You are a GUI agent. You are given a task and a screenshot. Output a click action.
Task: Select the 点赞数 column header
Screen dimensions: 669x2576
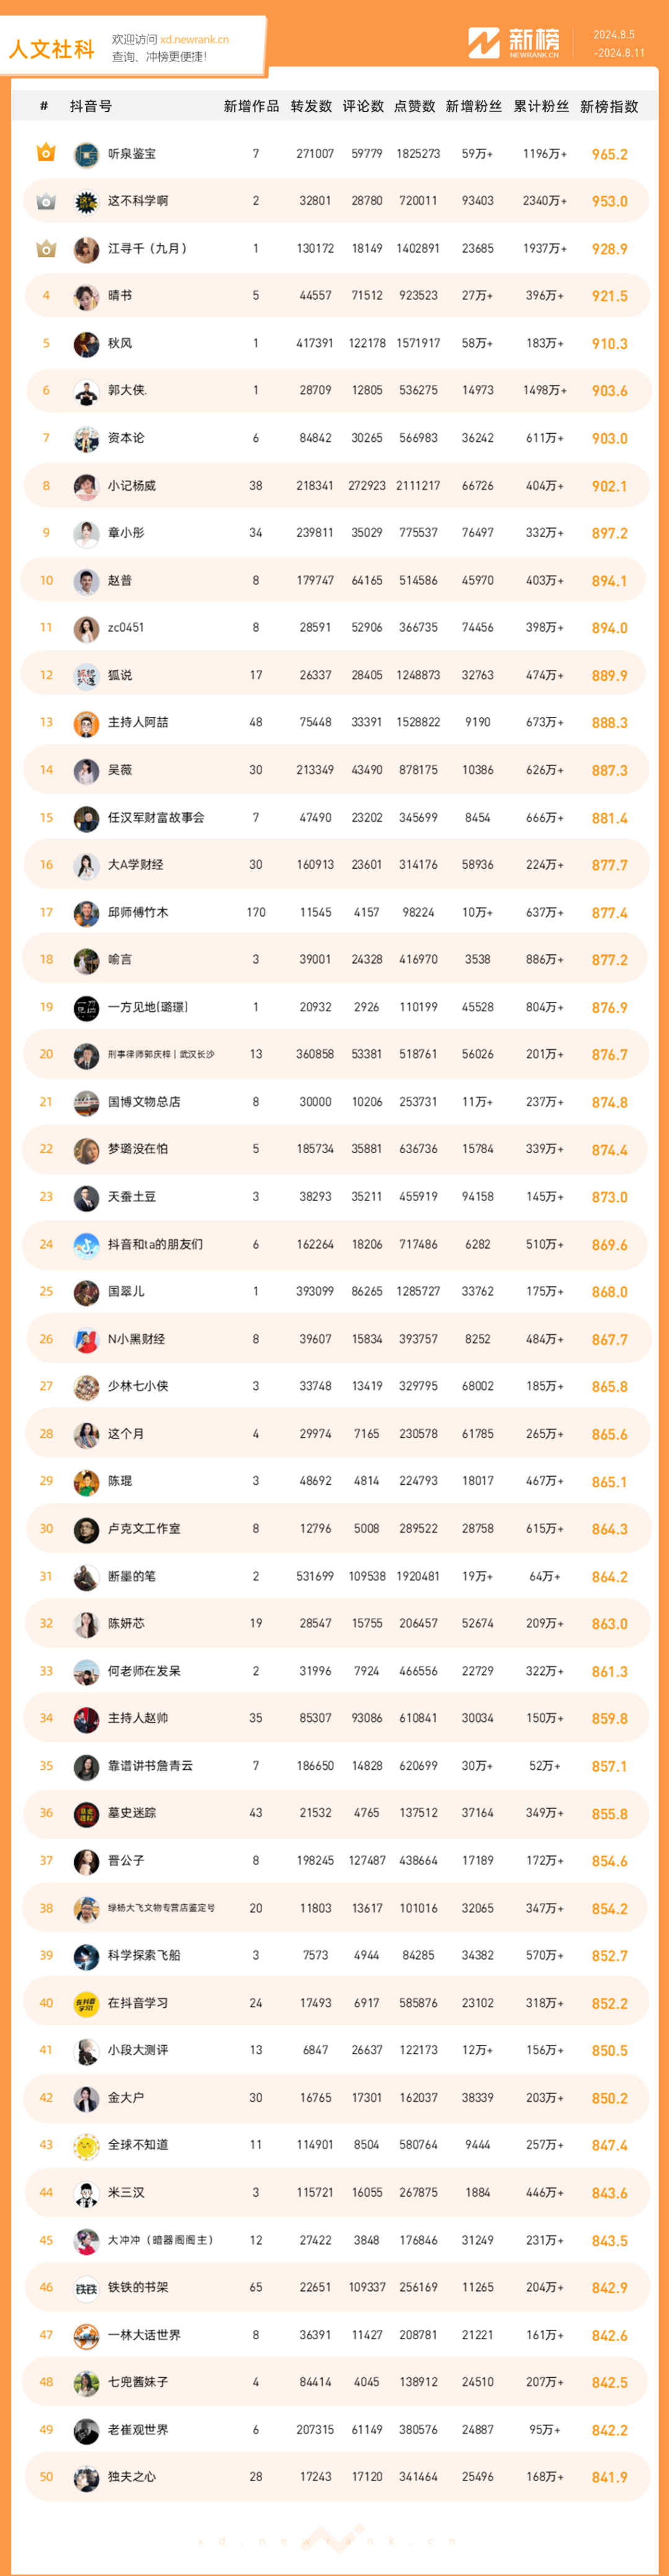[x=414, y=106]
